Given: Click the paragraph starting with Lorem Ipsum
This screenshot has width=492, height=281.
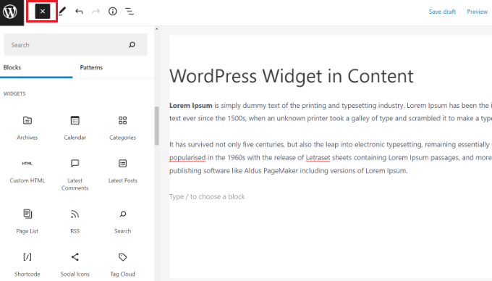Looking at the screenshot, I should (331, 112).
